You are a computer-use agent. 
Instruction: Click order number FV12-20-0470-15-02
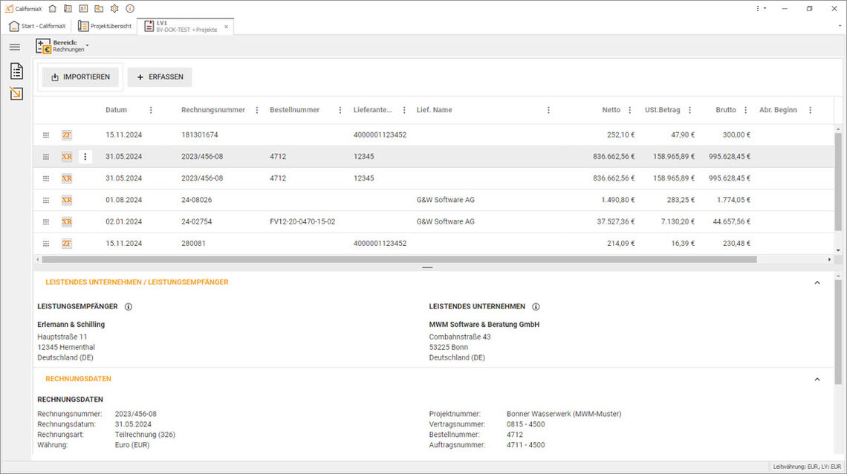(302, 222)
